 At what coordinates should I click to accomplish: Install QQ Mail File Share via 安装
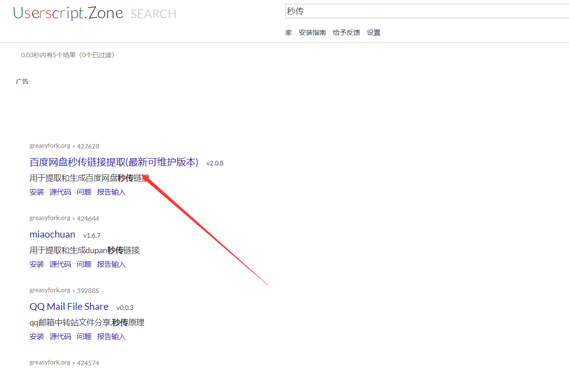[37, 337]
